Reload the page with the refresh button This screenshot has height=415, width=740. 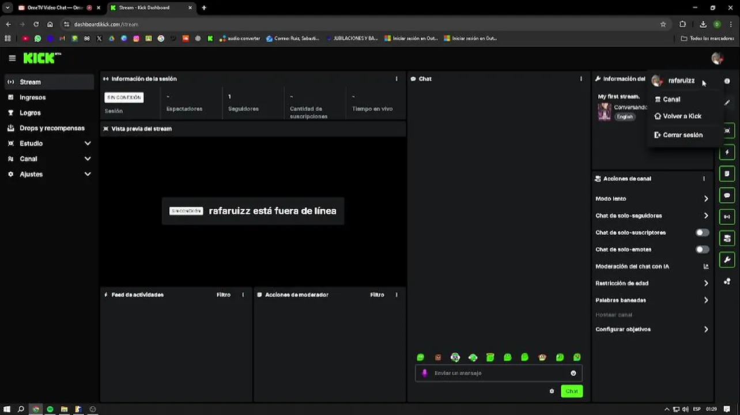36,24
